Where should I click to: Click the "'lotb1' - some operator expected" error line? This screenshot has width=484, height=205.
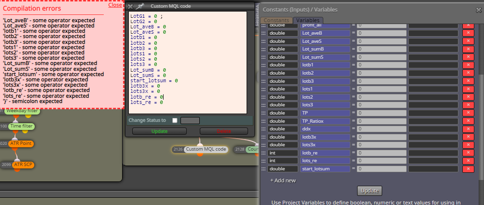point(44,31)
